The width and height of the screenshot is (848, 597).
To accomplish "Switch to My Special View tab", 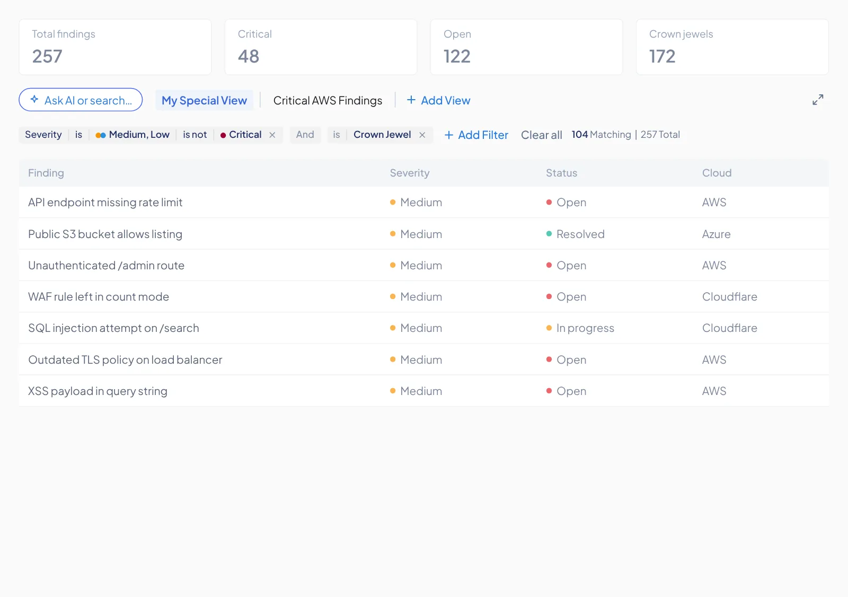I will pos(204,100).
